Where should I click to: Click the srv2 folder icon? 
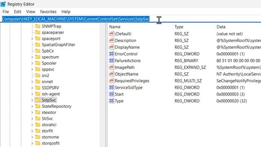38,76
